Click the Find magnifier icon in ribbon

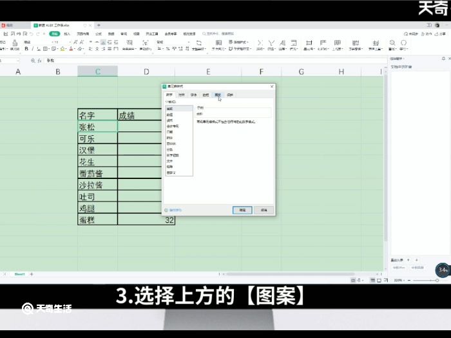tap(392, 43)
